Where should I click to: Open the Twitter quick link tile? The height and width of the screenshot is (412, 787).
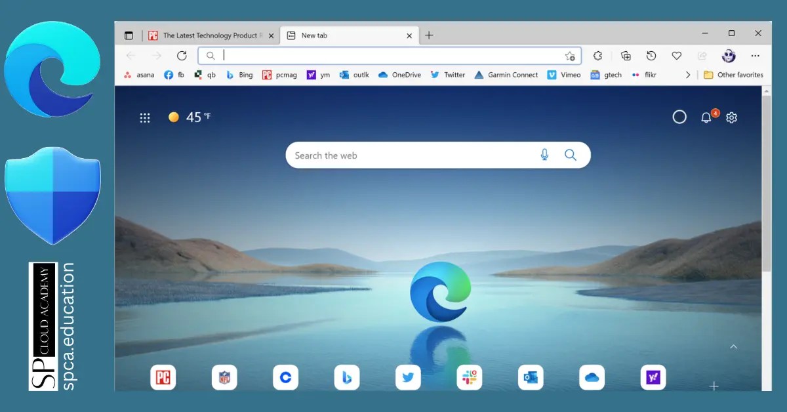coord(408,377)
